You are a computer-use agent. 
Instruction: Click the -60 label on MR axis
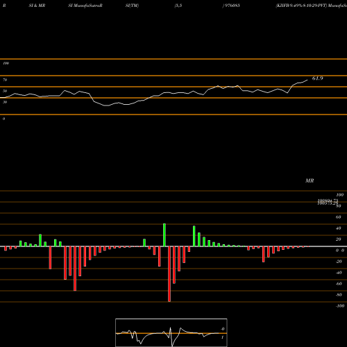click(x=339, y=284)
